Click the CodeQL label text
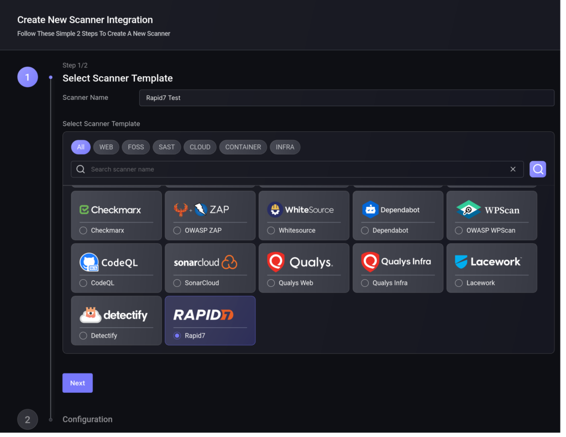566x437 pixels. [x=102, y=283]
